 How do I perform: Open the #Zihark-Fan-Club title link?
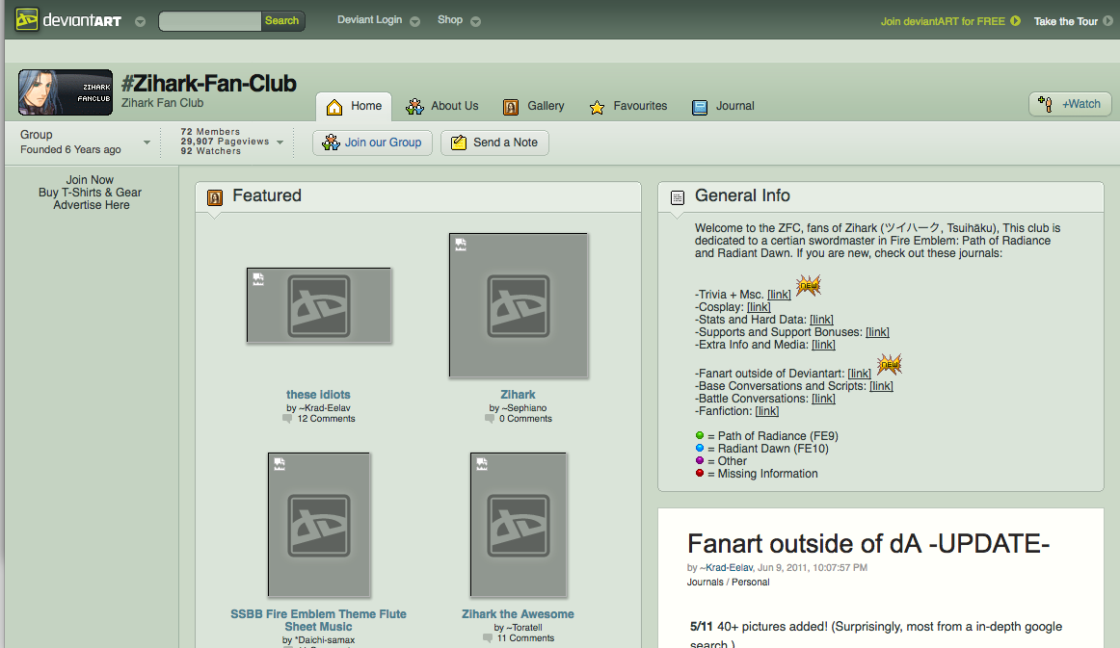[x=208, y=84]
